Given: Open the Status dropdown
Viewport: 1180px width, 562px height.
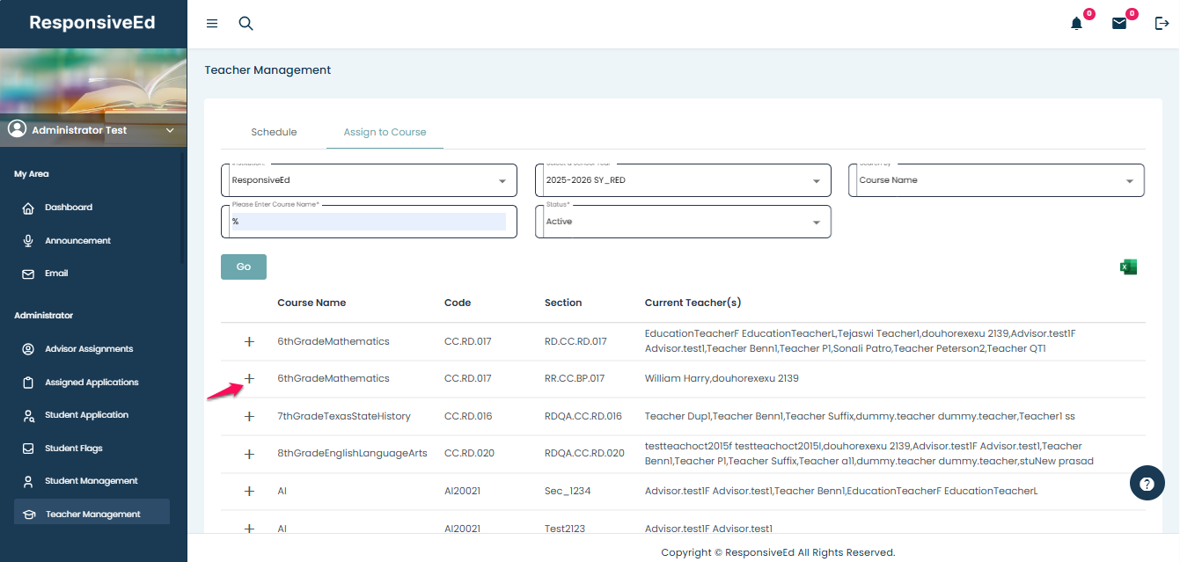Looking at the screenshot, I should (683, 222).
